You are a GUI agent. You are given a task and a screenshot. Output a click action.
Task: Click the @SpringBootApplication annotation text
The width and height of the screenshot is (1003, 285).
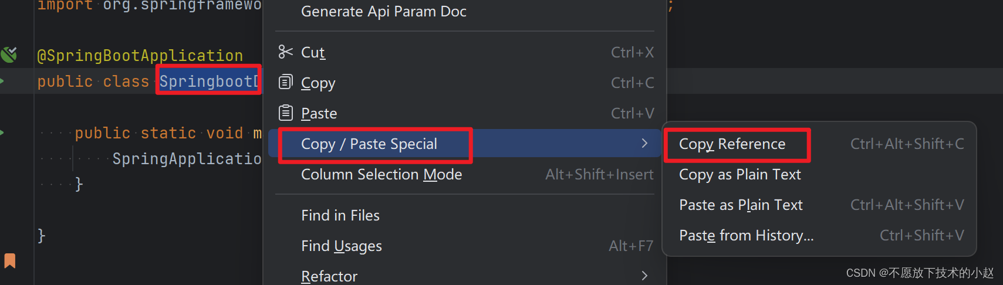tap(140, 56)
